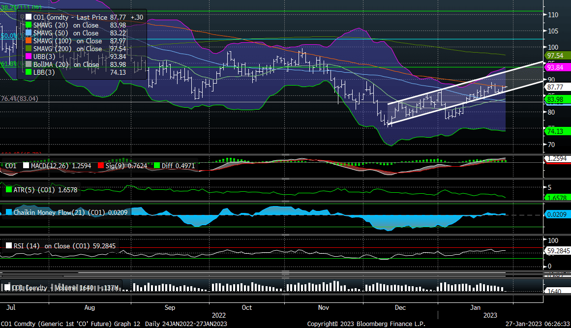Click the '76.4%(83.04)' Fibonacci level label
Image resolution: width=571 pixels, height=328 pixels.
[19, 99]
